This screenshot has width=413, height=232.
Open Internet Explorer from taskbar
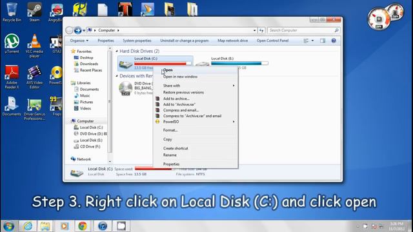tap(28, 226)
